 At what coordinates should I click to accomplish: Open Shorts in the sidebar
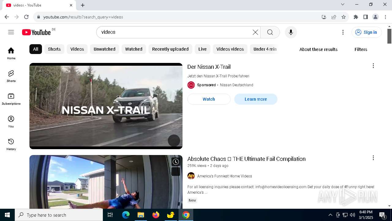pos(11,76)
